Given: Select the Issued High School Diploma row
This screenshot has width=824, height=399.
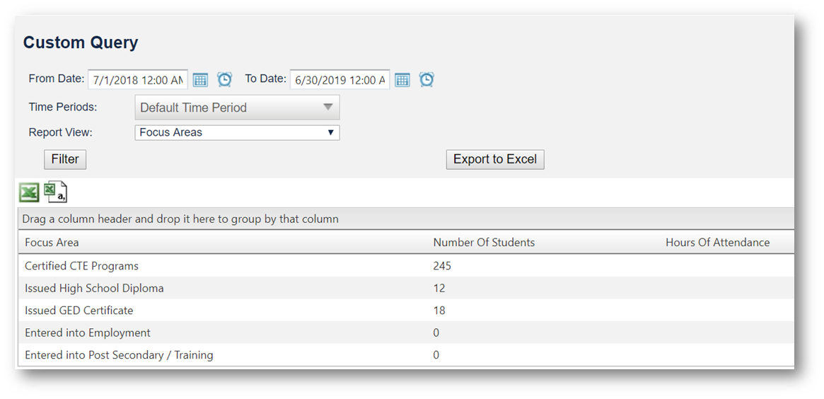Looking at the screenshot, I should (x=94, y=288).
